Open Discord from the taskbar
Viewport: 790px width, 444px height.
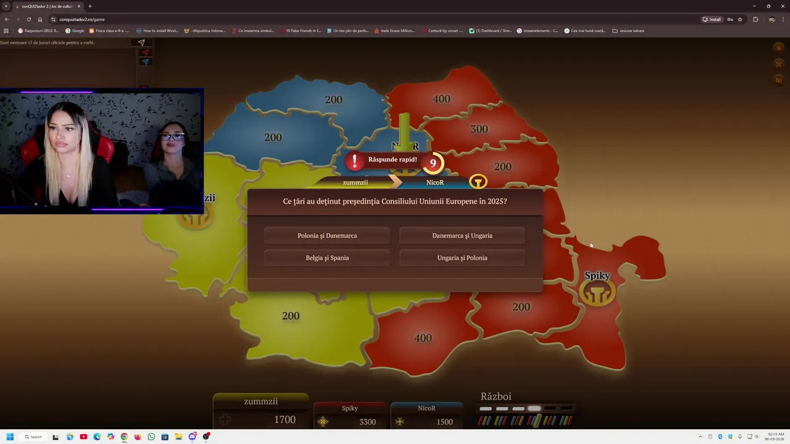tap(193, 437)
